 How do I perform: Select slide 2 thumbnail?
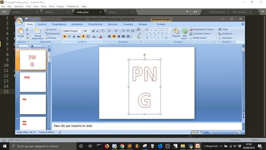coord(33,82)
